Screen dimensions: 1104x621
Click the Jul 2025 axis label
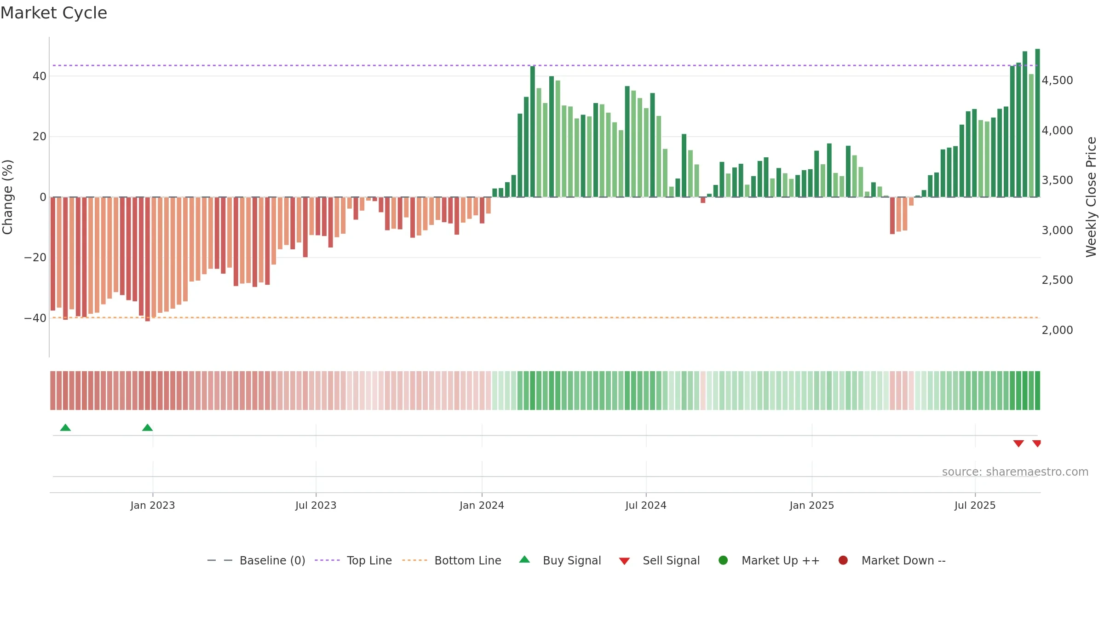coord(975,505)
